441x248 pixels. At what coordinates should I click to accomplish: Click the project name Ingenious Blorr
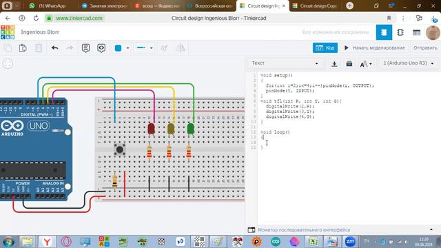40,32
